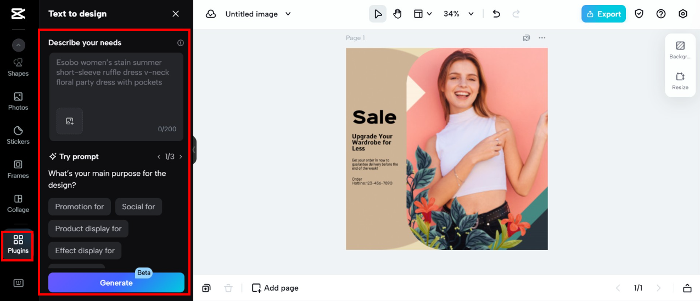Screen dimensions: 700x301
Task: Open the Plugins panel
Action: click(18, 244)
